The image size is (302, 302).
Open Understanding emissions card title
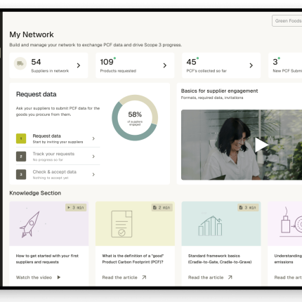[x=288, y=259]
